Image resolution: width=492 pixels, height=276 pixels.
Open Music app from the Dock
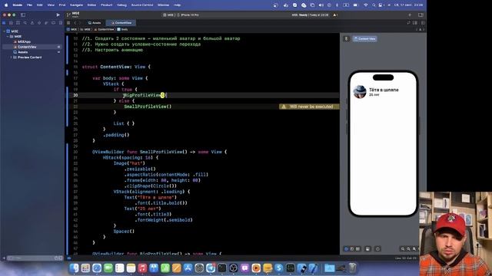[142, 268]
